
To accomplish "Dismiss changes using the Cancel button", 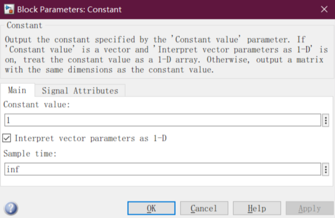I will pyautogui.click(x=204, y=208).
